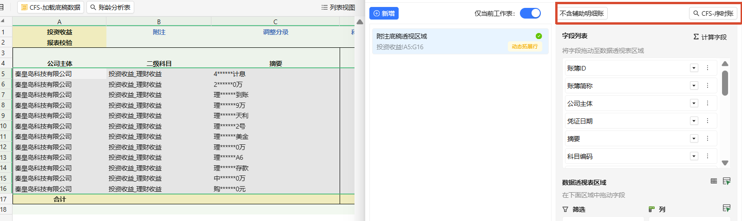Click the 调整分录 link cell
This screenshot has height=221, width=742.
click(276, 32)
